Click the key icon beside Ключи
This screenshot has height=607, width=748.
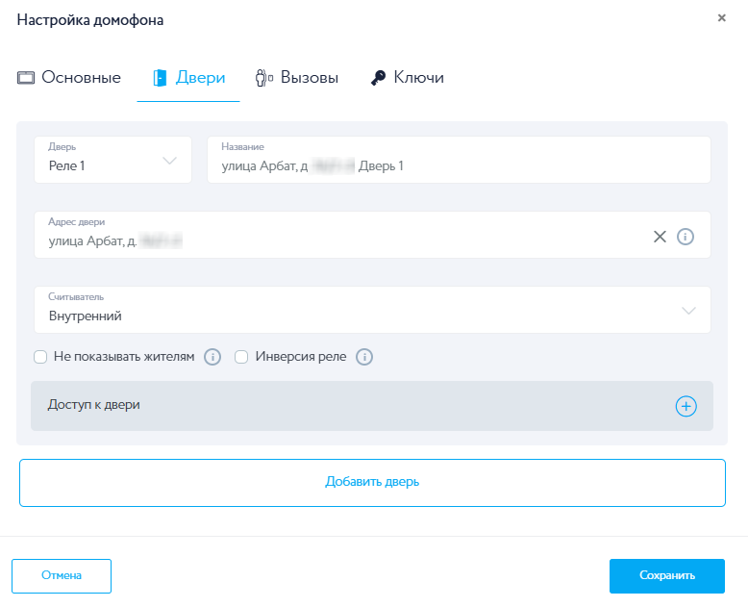pyautogui.click(x=378, y=78)
